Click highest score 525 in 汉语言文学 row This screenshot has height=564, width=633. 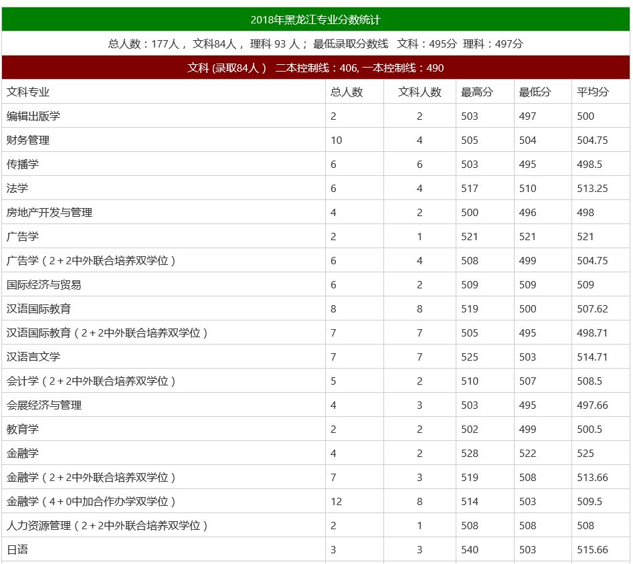(470, 357)
